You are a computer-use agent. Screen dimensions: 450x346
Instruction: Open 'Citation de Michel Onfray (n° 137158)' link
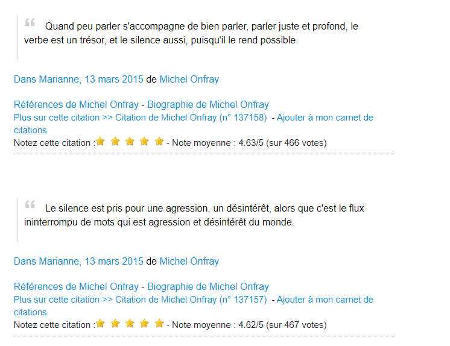pyautogui.click(x=191, y=118)
